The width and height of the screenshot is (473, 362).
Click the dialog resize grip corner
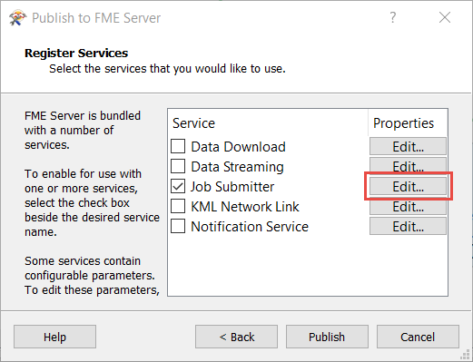[465, 355]
